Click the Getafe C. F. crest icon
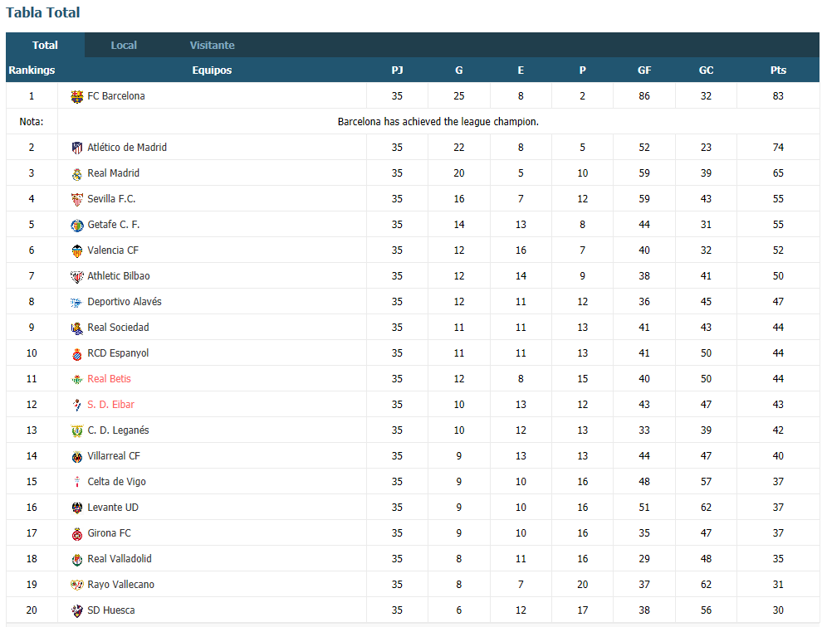This screenshot has width=822, height=627. [x=77, y=226]
